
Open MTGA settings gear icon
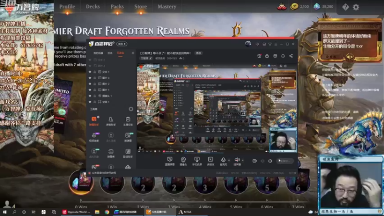(x=356, y=7)
